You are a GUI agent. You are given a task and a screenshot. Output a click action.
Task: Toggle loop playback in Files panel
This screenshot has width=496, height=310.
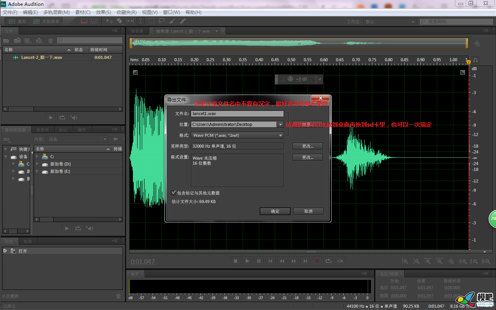click(x=62, y=117)
